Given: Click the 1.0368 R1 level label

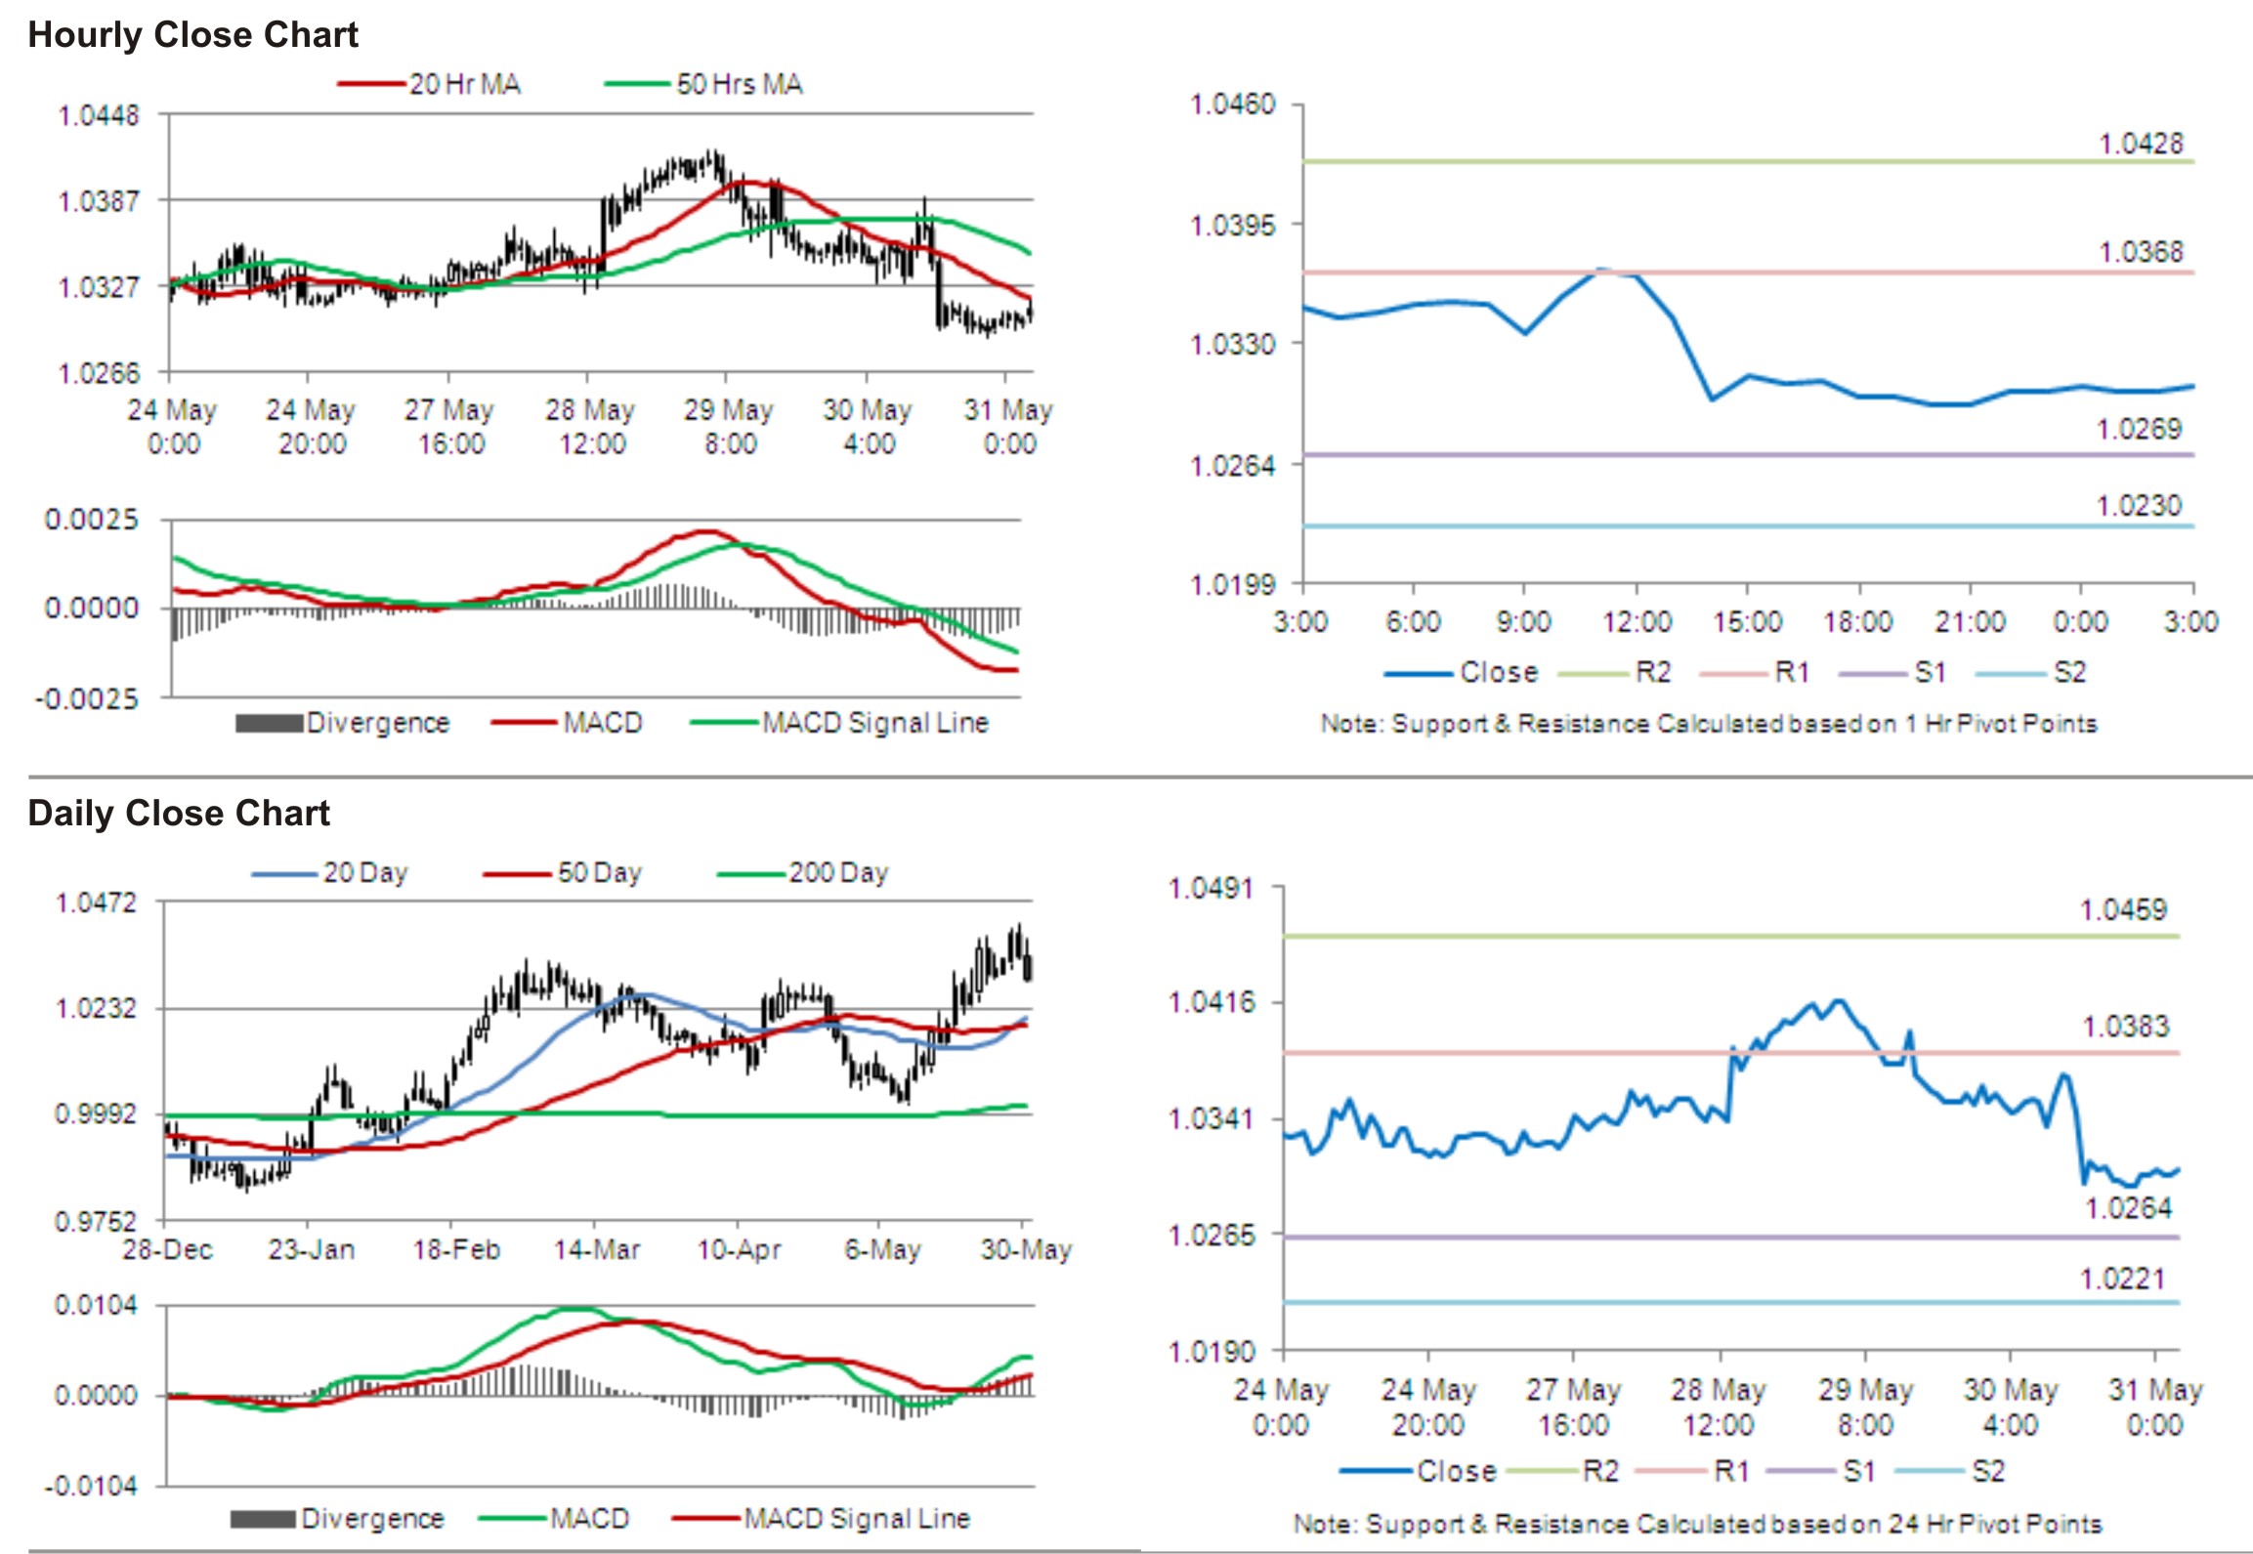Looking at the screenshot, I should click(2141, 252).
